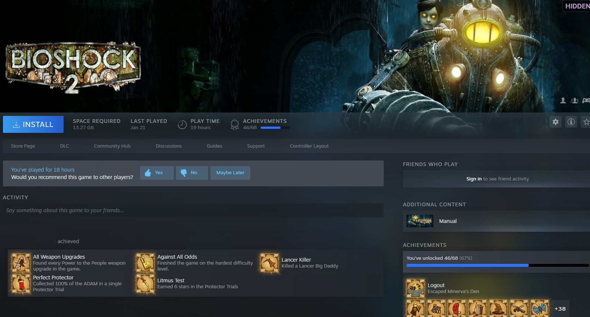Viewport: 590px width, 317px height.
Task: Click the Lancer Killer achievement icon
Action: click(269, 262)
